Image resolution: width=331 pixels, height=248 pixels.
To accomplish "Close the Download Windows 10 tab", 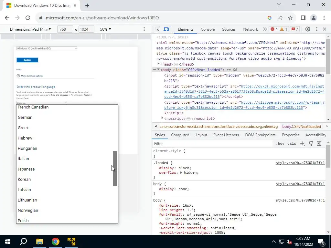I will tap(75, 6).
